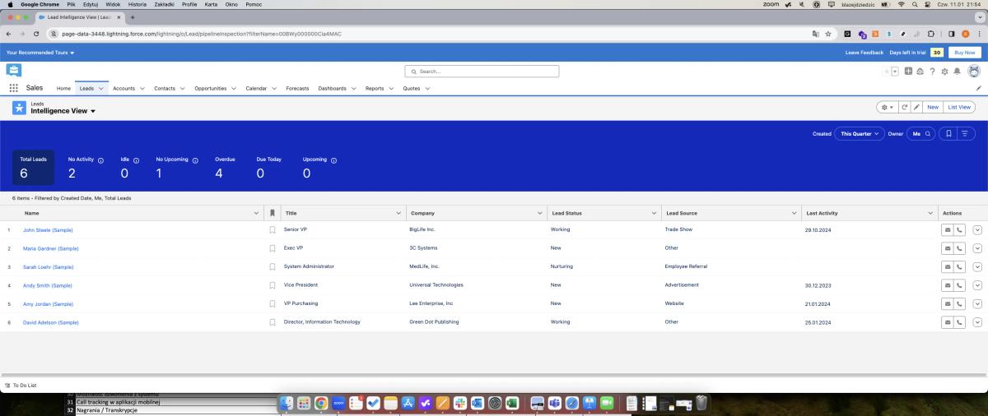Image resolution: width=988 pixels, height=416 pixels.
Task: Mark Andy Smith as important bookmark
Action: click(273, 285)
